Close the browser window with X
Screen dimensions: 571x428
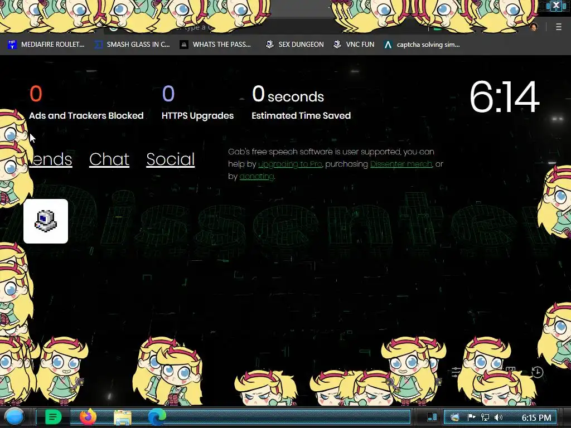pyautogui.click(x=556, y=6)
